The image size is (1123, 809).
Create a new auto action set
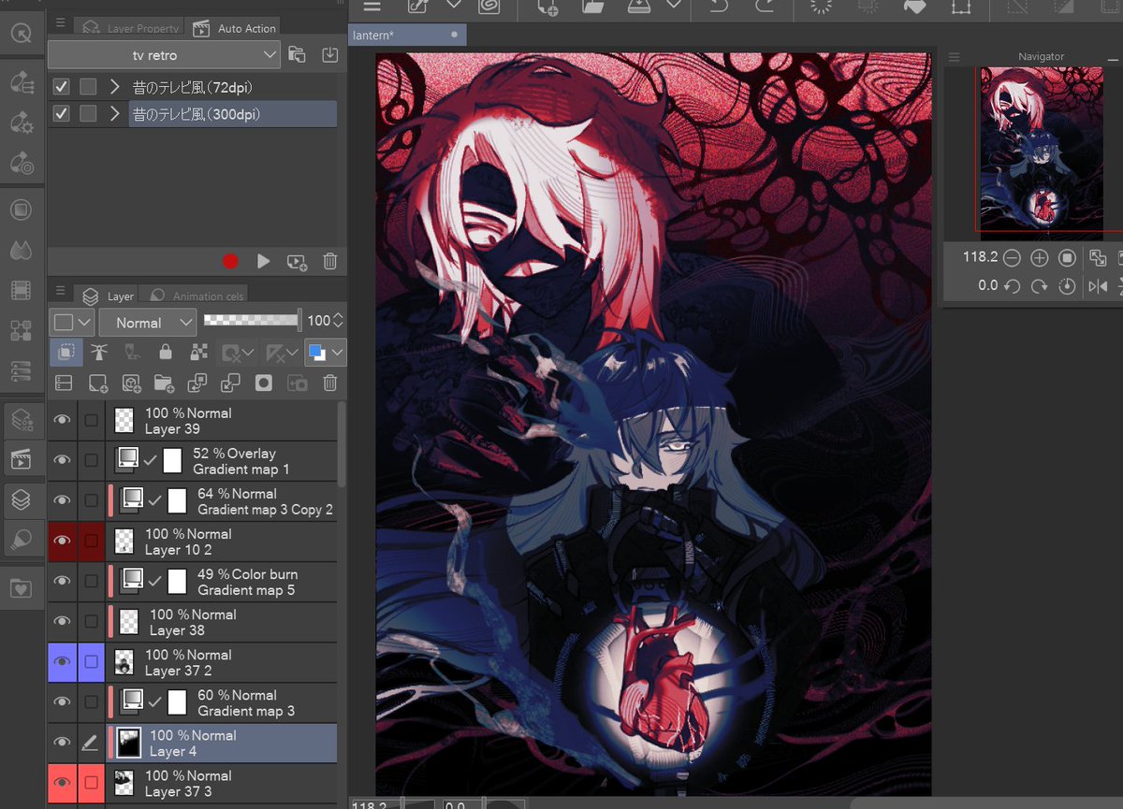coord(297,54)
